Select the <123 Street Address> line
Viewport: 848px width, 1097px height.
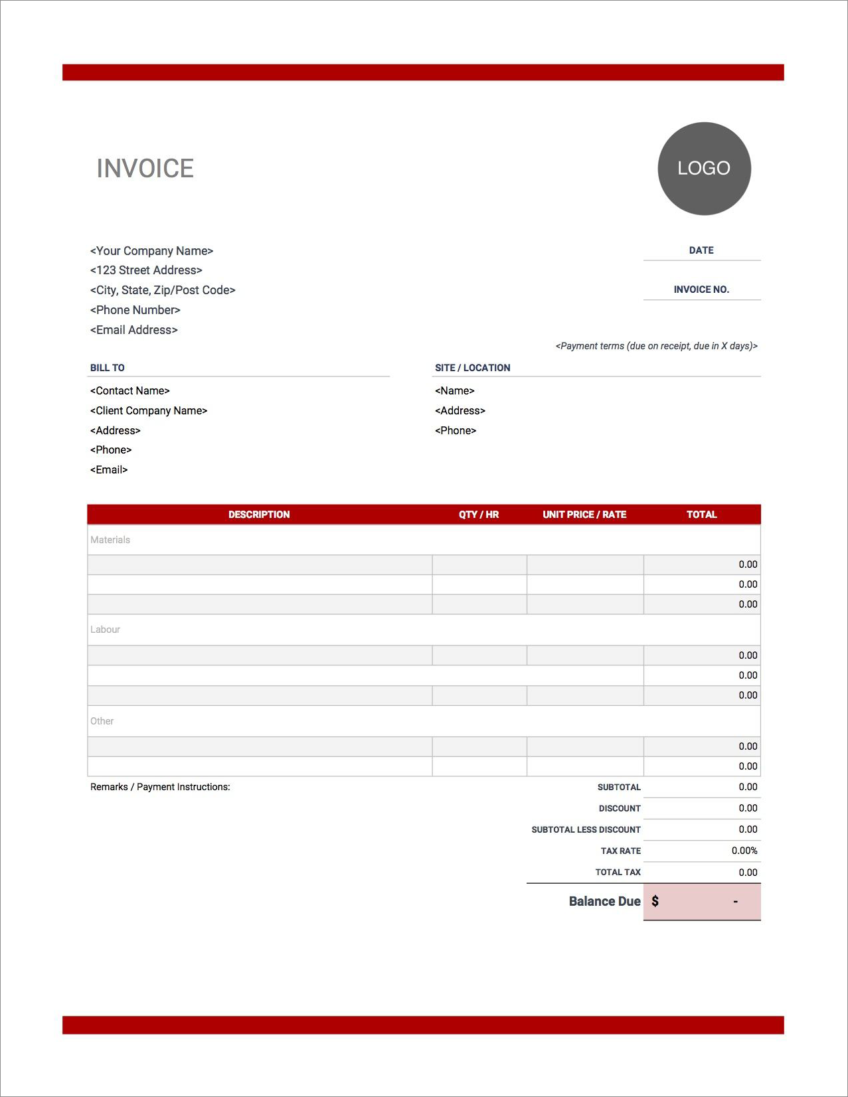coord(146,270)
